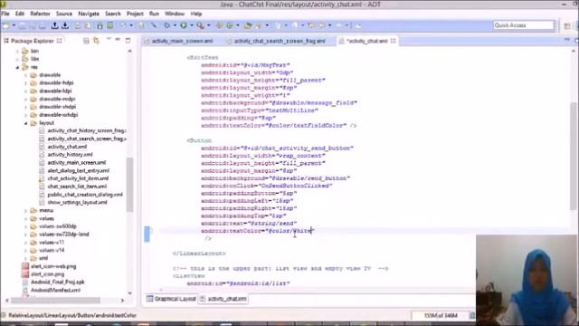Image resolution: width=579 pixels, height=326 pixels.
Task: Open the Window menu
Action: point(175,14)
